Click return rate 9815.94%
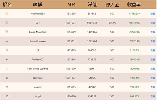The image size is (157, 101). (135, 23)
